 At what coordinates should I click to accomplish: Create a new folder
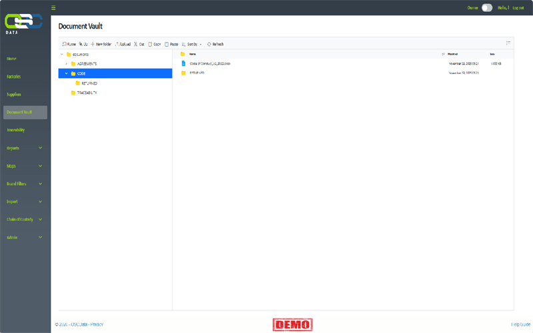point(101,44)
